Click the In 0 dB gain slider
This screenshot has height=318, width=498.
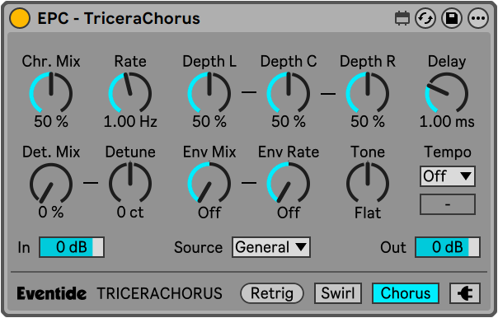click(72, 247)
